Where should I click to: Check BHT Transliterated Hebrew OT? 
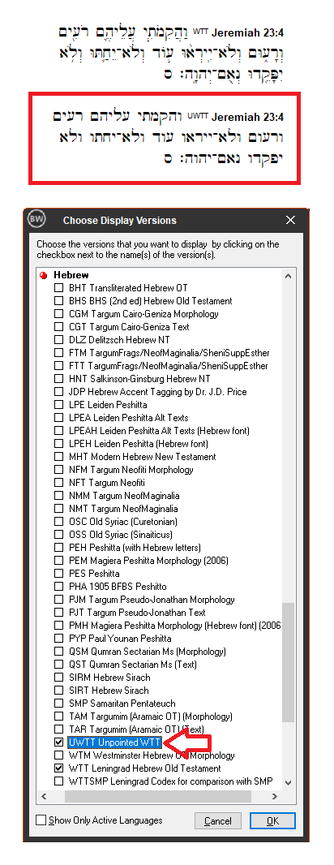click(x=58, y=288)
